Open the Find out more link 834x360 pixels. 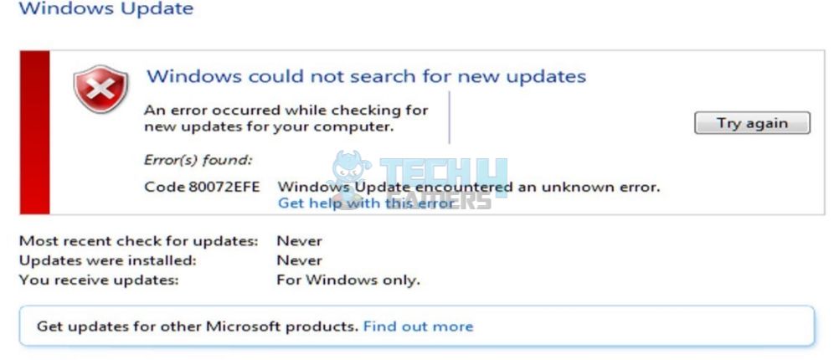[418, 326]
